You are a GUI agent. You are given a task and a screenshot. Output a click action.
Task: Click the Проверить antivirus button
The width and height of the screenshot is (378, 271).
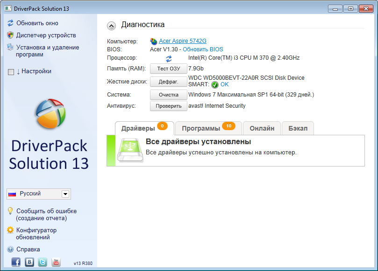point(169,106)
